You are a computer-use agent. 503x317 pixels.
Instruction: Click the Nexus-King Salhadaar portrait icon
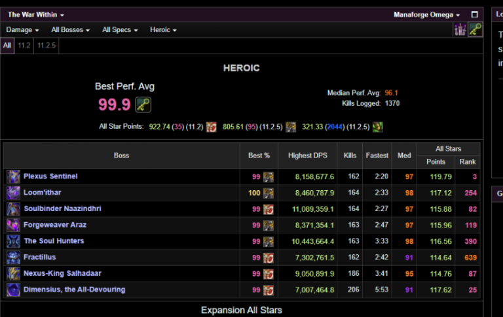[14, 274]
